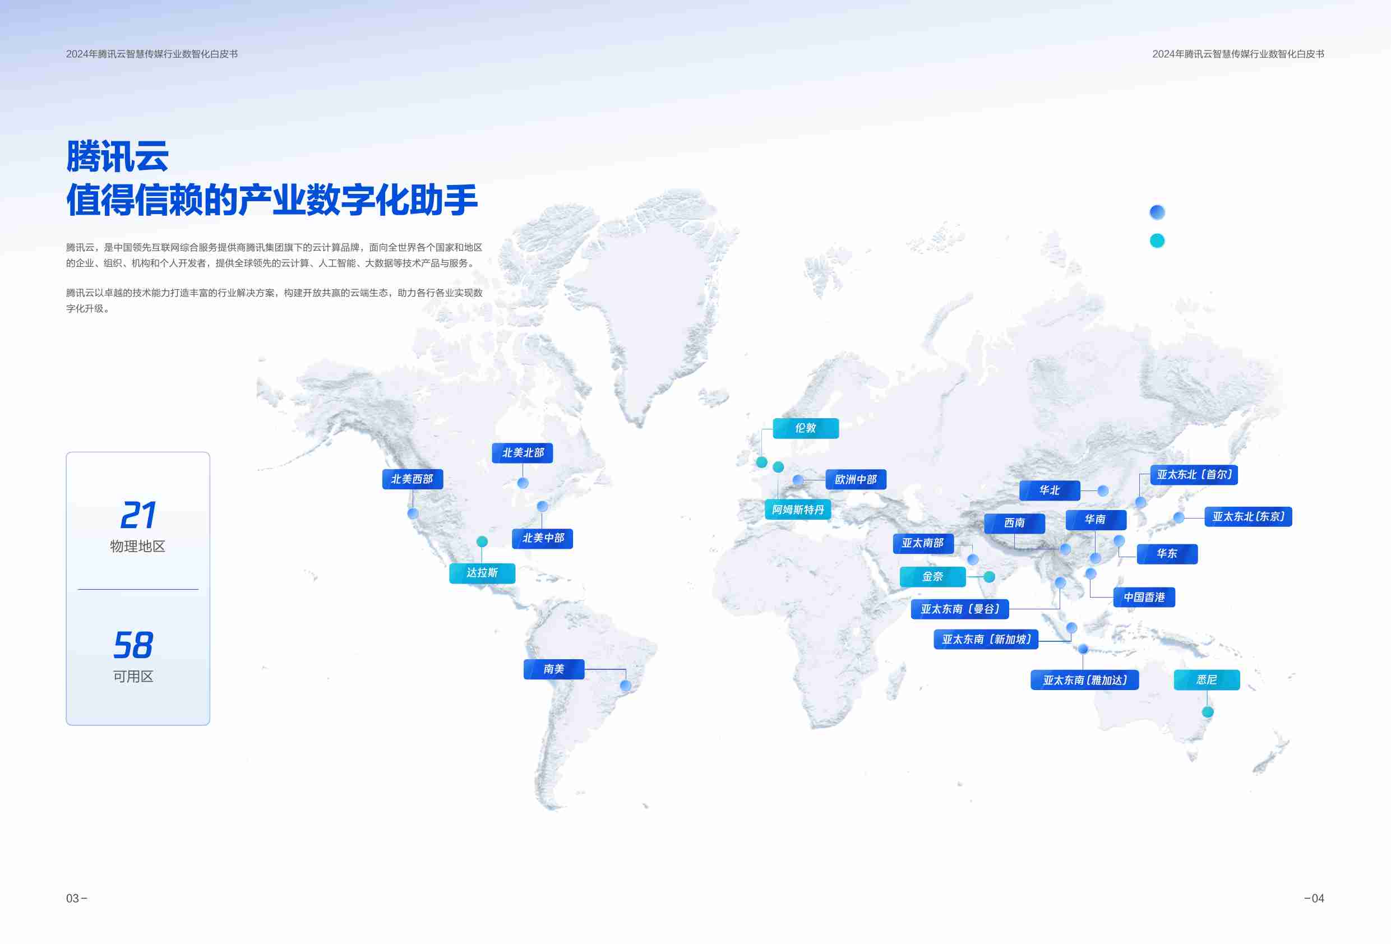Image resolution: width=1391 pixels, height=944 pixels.
Task: Select the 阿姆斯特丹 region label
Action: click(798, 510)
